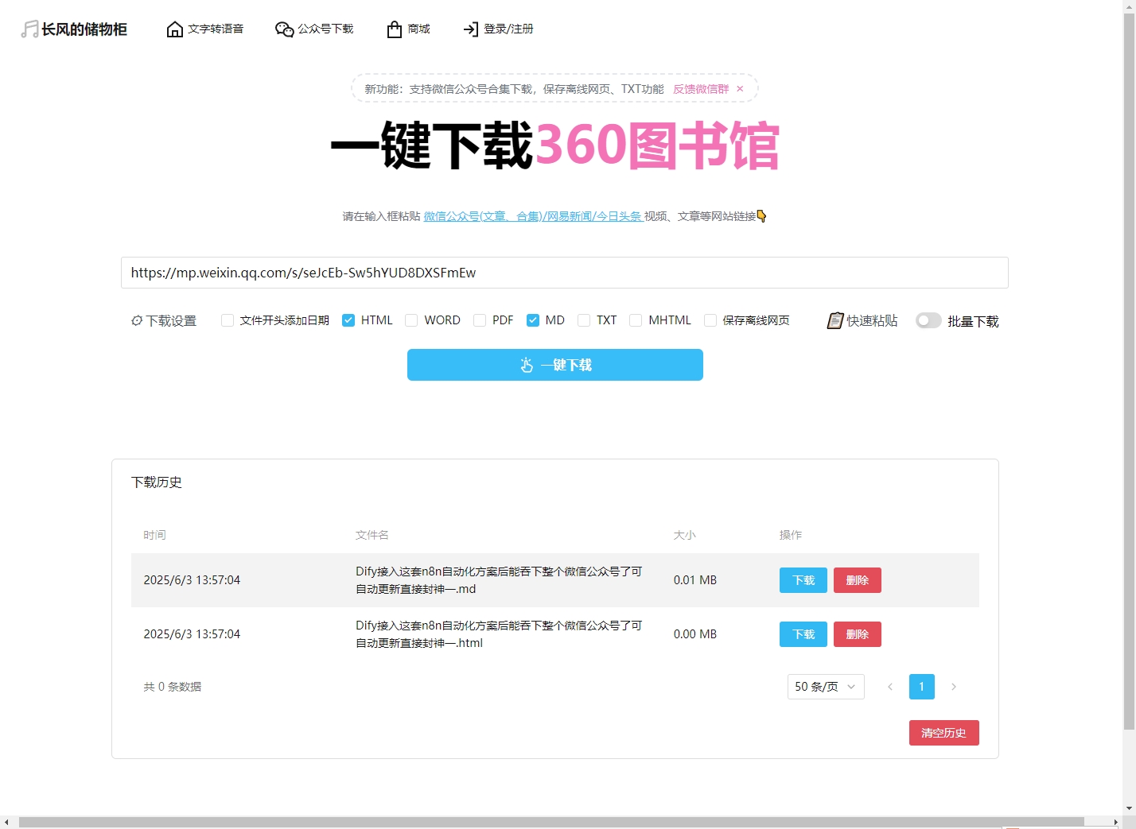Check the WORD format checkbox

point(411,320)
